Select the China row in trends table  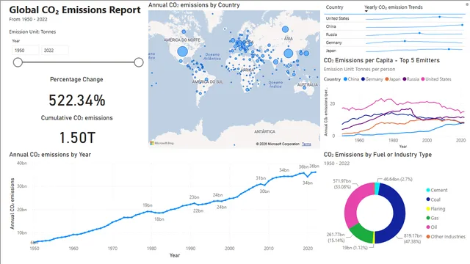pyautogui.click(x=395, y=26)
